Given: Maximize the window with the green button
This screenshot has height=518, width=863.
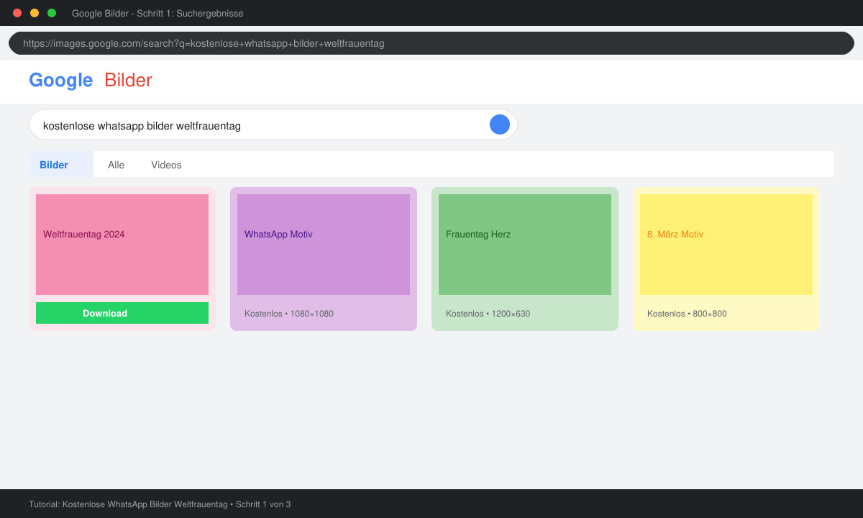Looking at the screenshot, I should point(52,13).
